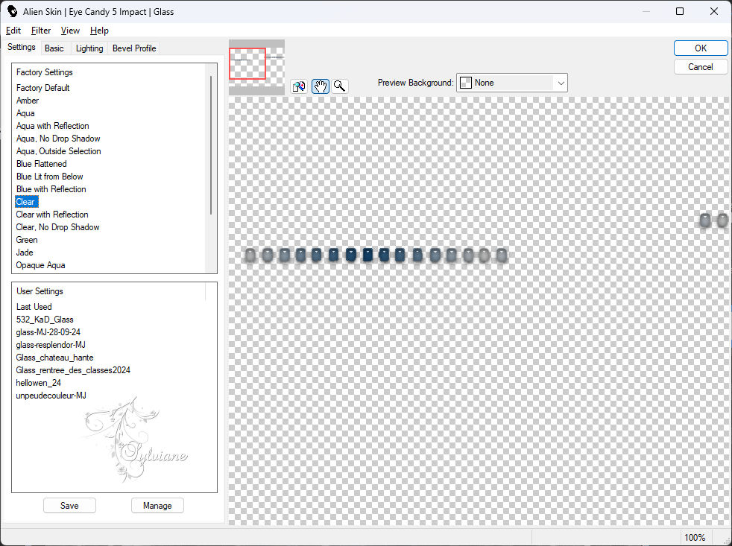The width and height of the screenshot is (732, 546).
Task: Select hellowen_24 user setting
Action: (38, 382)
